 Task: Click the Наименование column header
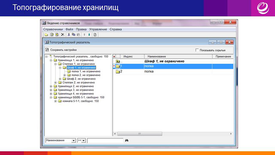point(178,56)
